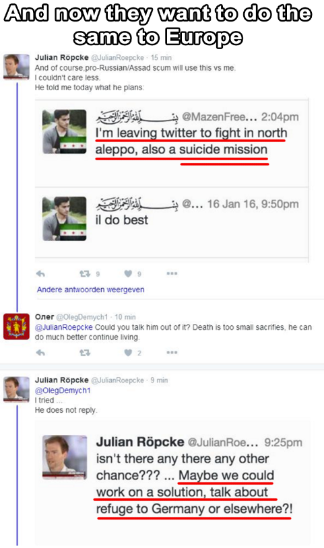Viewport: 324px width, 548px height.
Task: Open Julian Röpcke's name in the embedded 9:25pm tweet
Action: point(140,442)
